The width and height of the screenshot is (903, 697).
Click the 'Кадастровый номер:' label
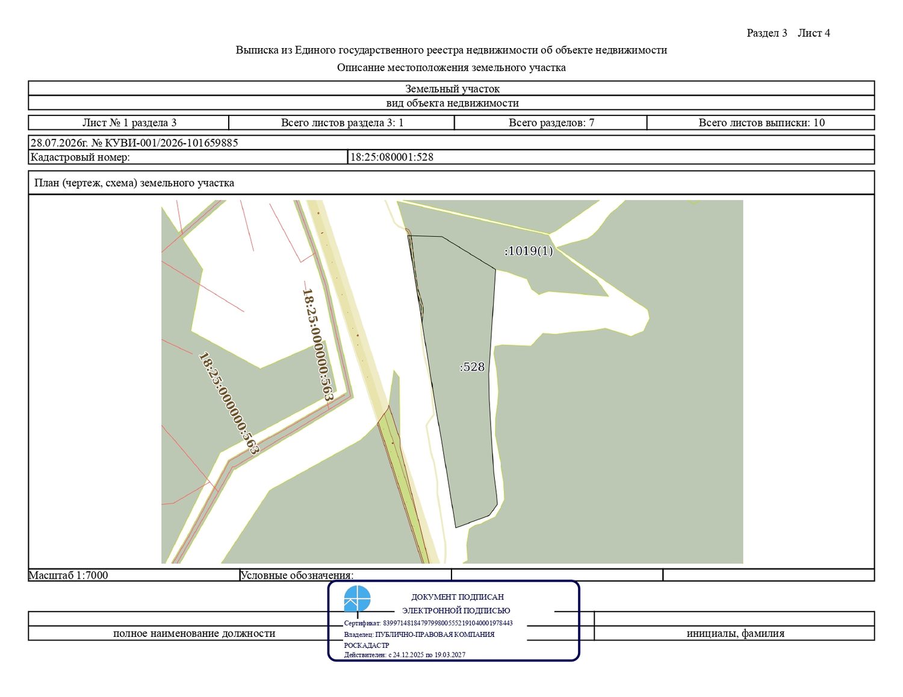point(80,158)
